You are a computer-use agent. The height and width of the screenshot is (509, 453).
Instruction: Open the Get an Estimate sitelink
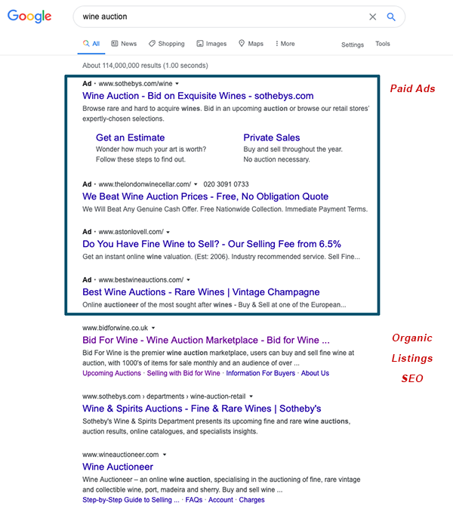click(130, 137)
